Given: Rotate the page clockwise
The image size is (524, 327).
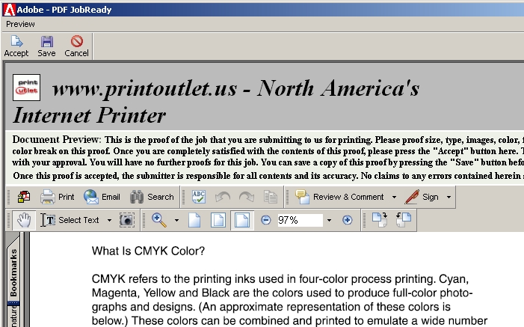Looking at the screenshot, I should click(x=380, y=220).
